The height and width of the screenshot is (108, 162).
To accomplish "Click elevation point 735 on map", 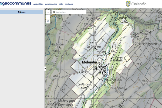I will tap(124, 74).
